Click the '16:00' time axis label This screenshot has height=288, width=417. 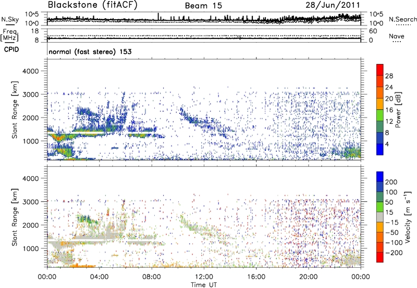(256, 277)
